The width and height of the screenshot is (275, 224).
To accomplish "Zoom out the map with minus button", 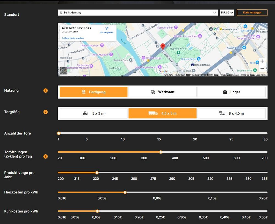I will tap(262, 69).
